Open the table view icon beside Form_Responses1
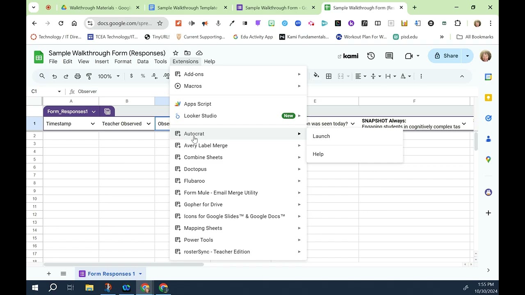Viewport: 525px width, 295px height. (x=107, y=111)
